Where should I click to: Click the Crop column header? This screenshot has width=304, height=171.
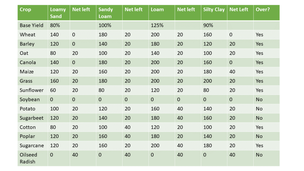point(26,9)
